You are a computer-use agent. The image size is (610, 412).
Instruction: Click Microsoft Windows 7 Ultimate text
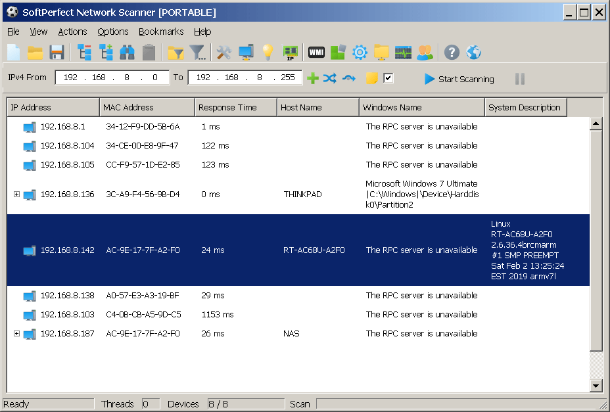421,183
